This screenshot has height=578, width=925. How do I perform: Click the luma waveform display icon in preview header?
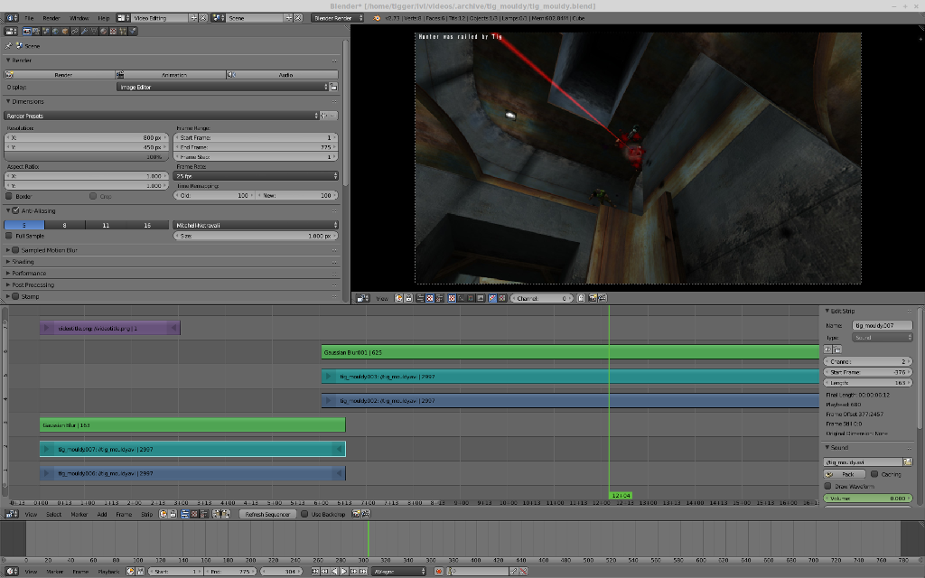(462, 298)
